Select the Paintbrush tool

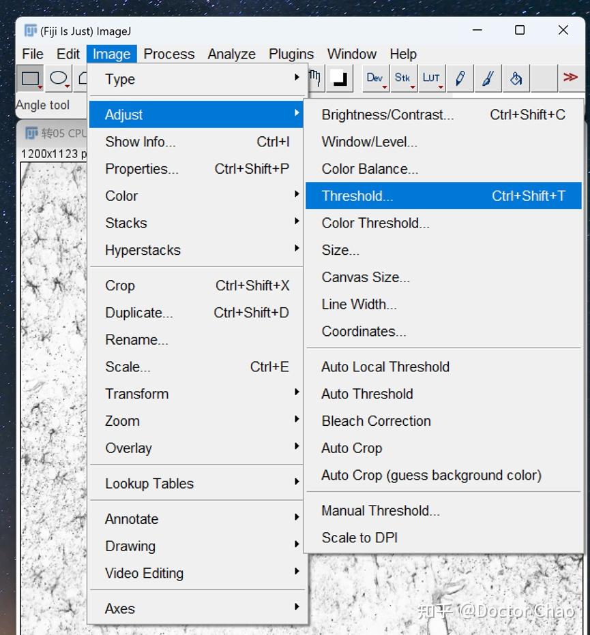[488, 78]
